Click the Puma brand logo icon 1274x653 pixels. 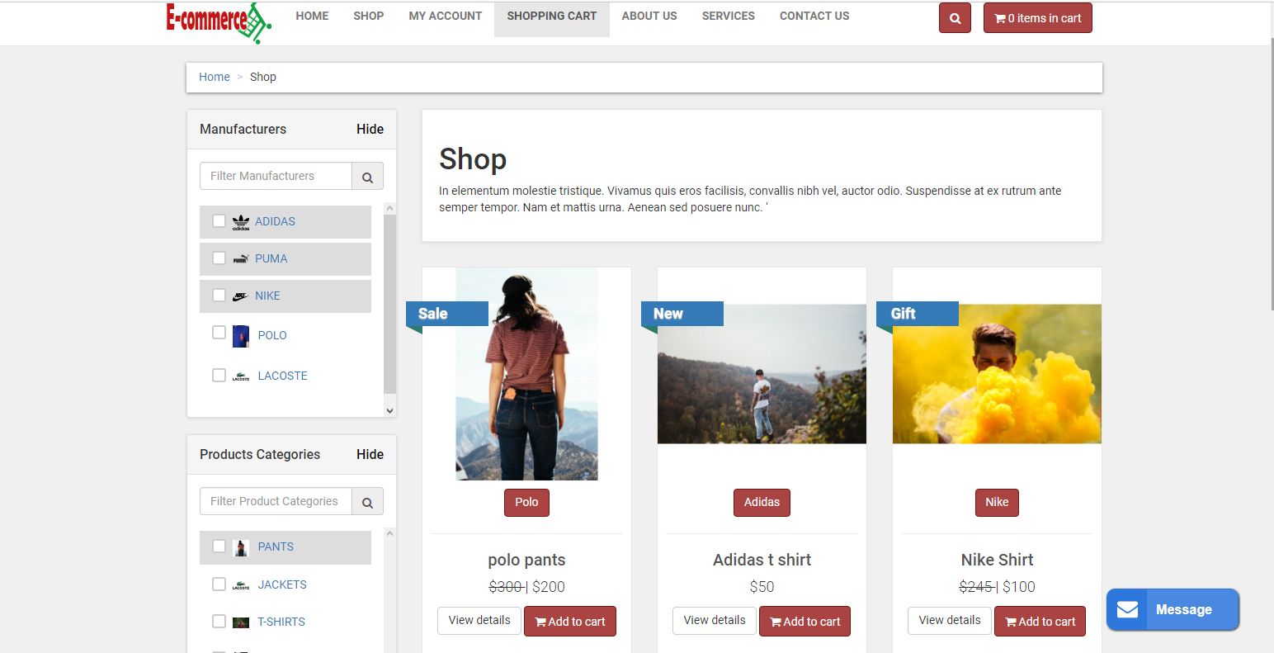pyautogui.click(x=241, y=259)
